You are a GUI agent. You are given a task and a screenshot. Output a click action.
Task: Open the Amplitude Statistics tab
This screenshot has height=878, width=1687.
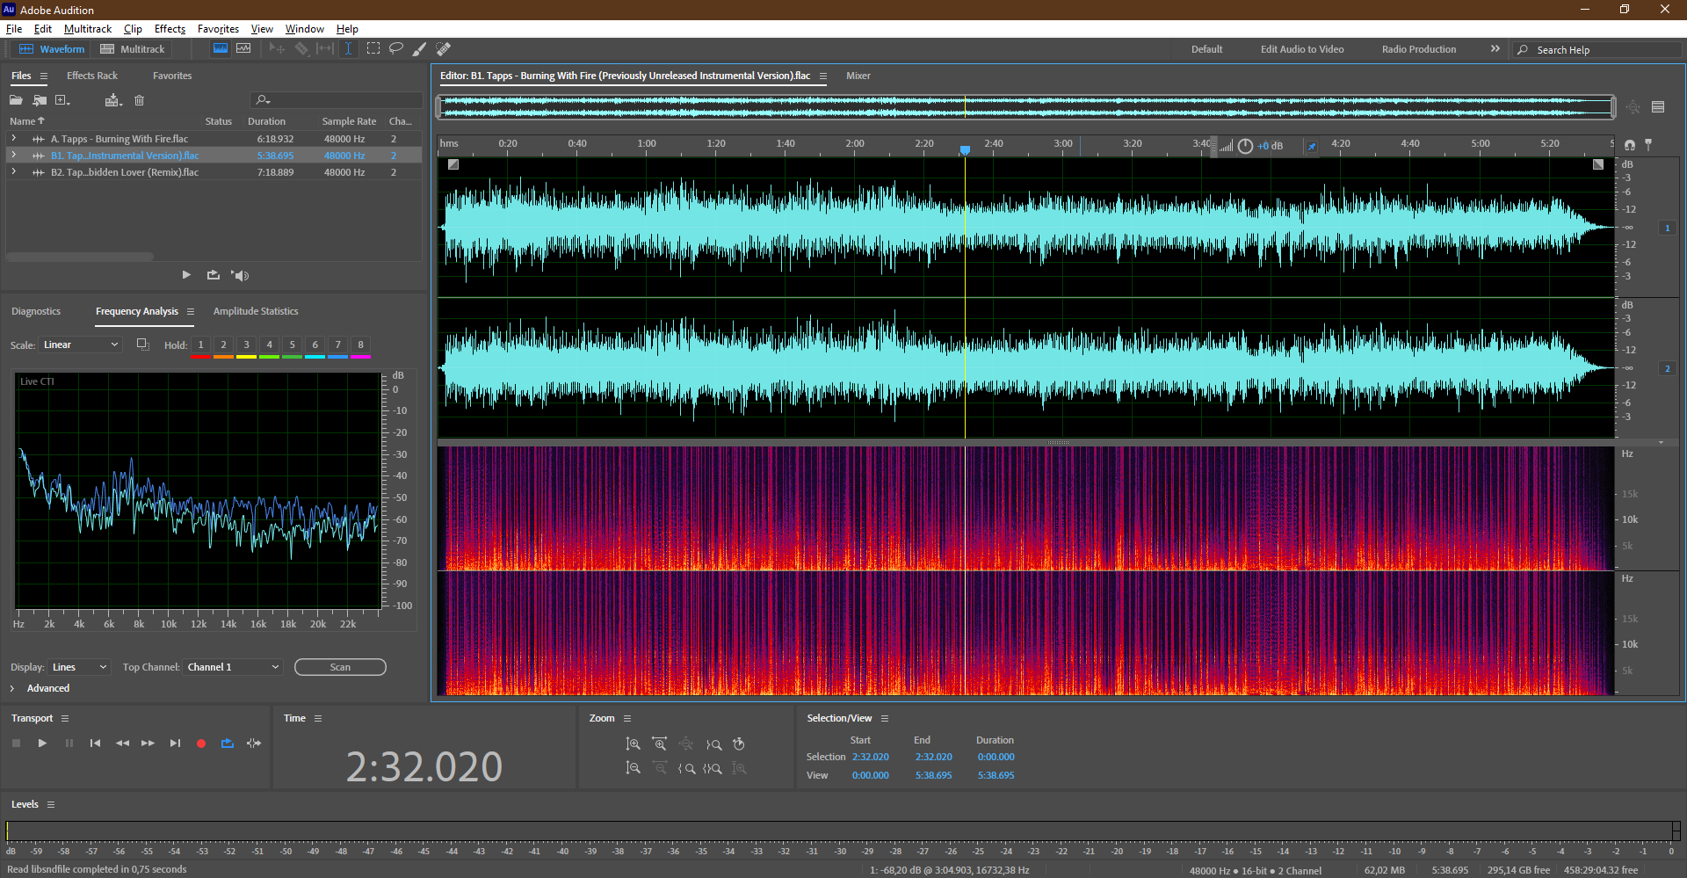coord(256,311)
